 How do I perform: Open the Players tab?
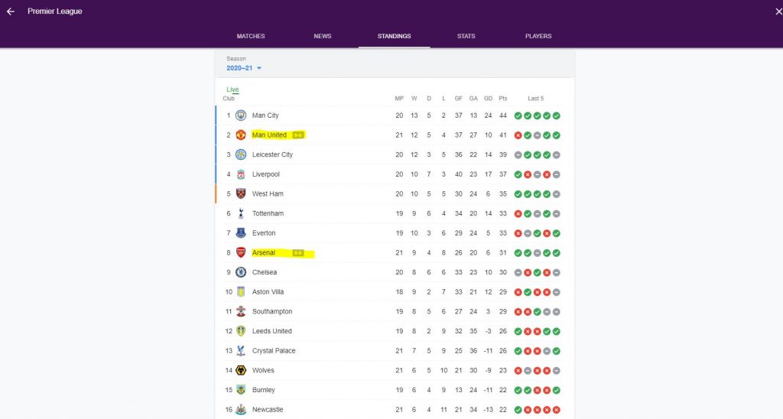(x=538, y=36)
